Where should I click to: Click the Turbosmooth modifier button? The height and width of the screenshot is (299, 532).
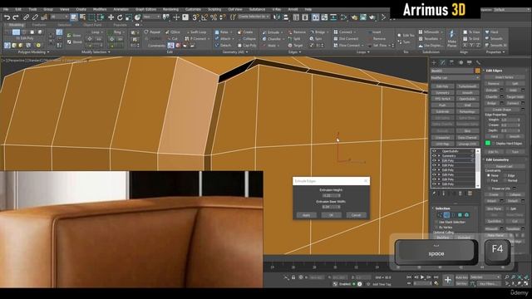467,86
